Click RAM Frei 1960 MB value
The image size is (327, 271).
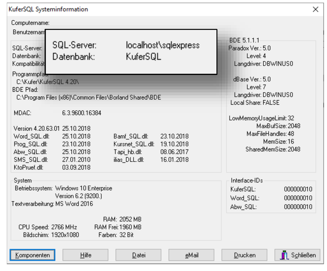pyautogui.click(x=131, y=227)
